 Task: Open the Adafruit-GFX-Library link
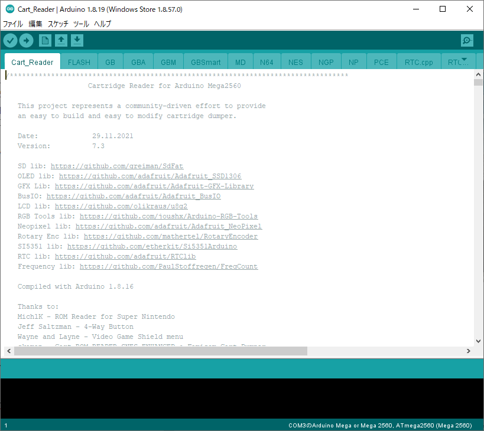click(x=154, y=186)
